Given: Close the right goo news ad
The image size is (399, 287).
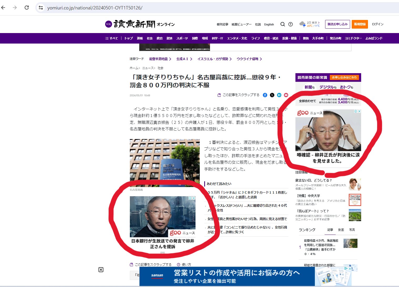Looking at the screenshot, I should (x=359, y=111).
